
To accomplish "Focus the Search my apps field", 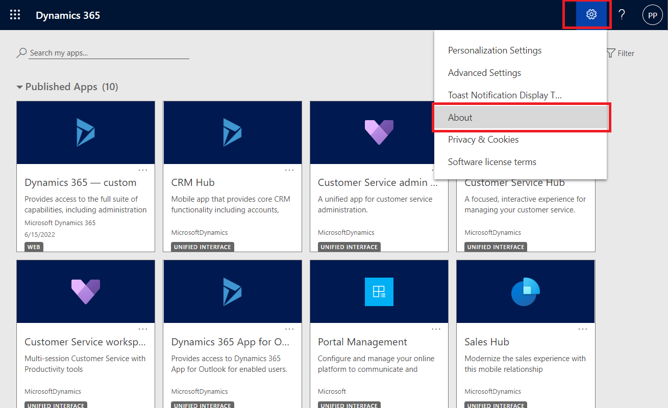I will coord(109,52).
